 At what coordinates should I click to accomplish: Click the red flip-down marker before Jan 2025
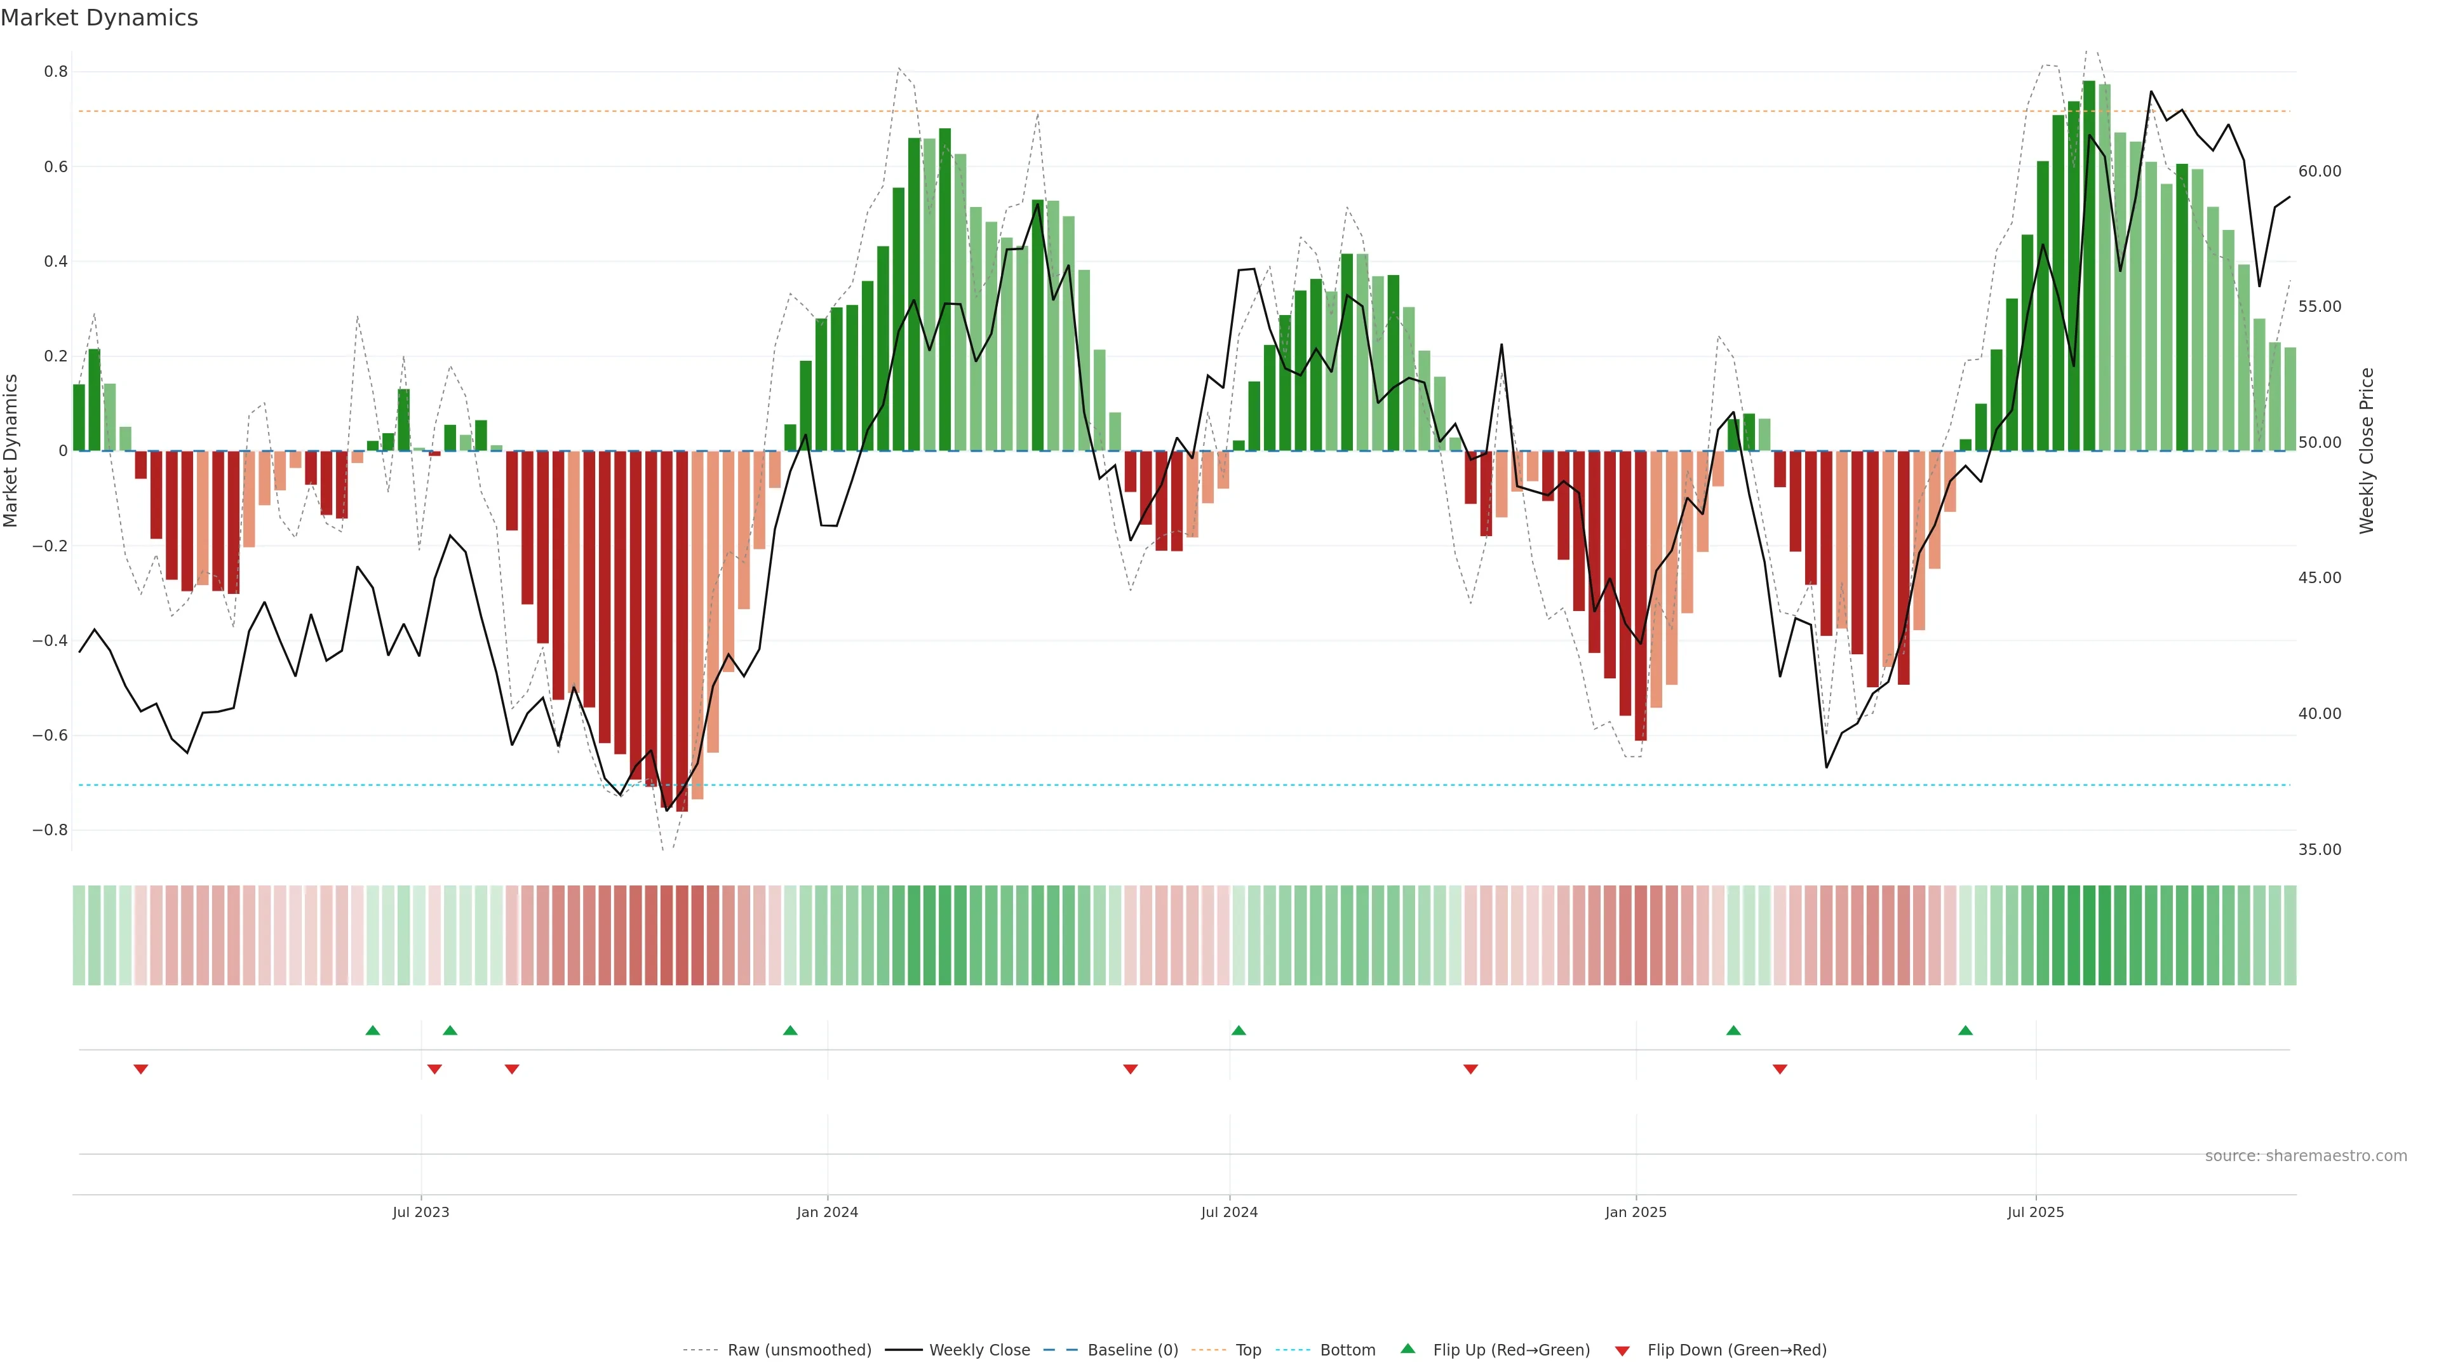pyautogui.click(x=1470, y=1069)
